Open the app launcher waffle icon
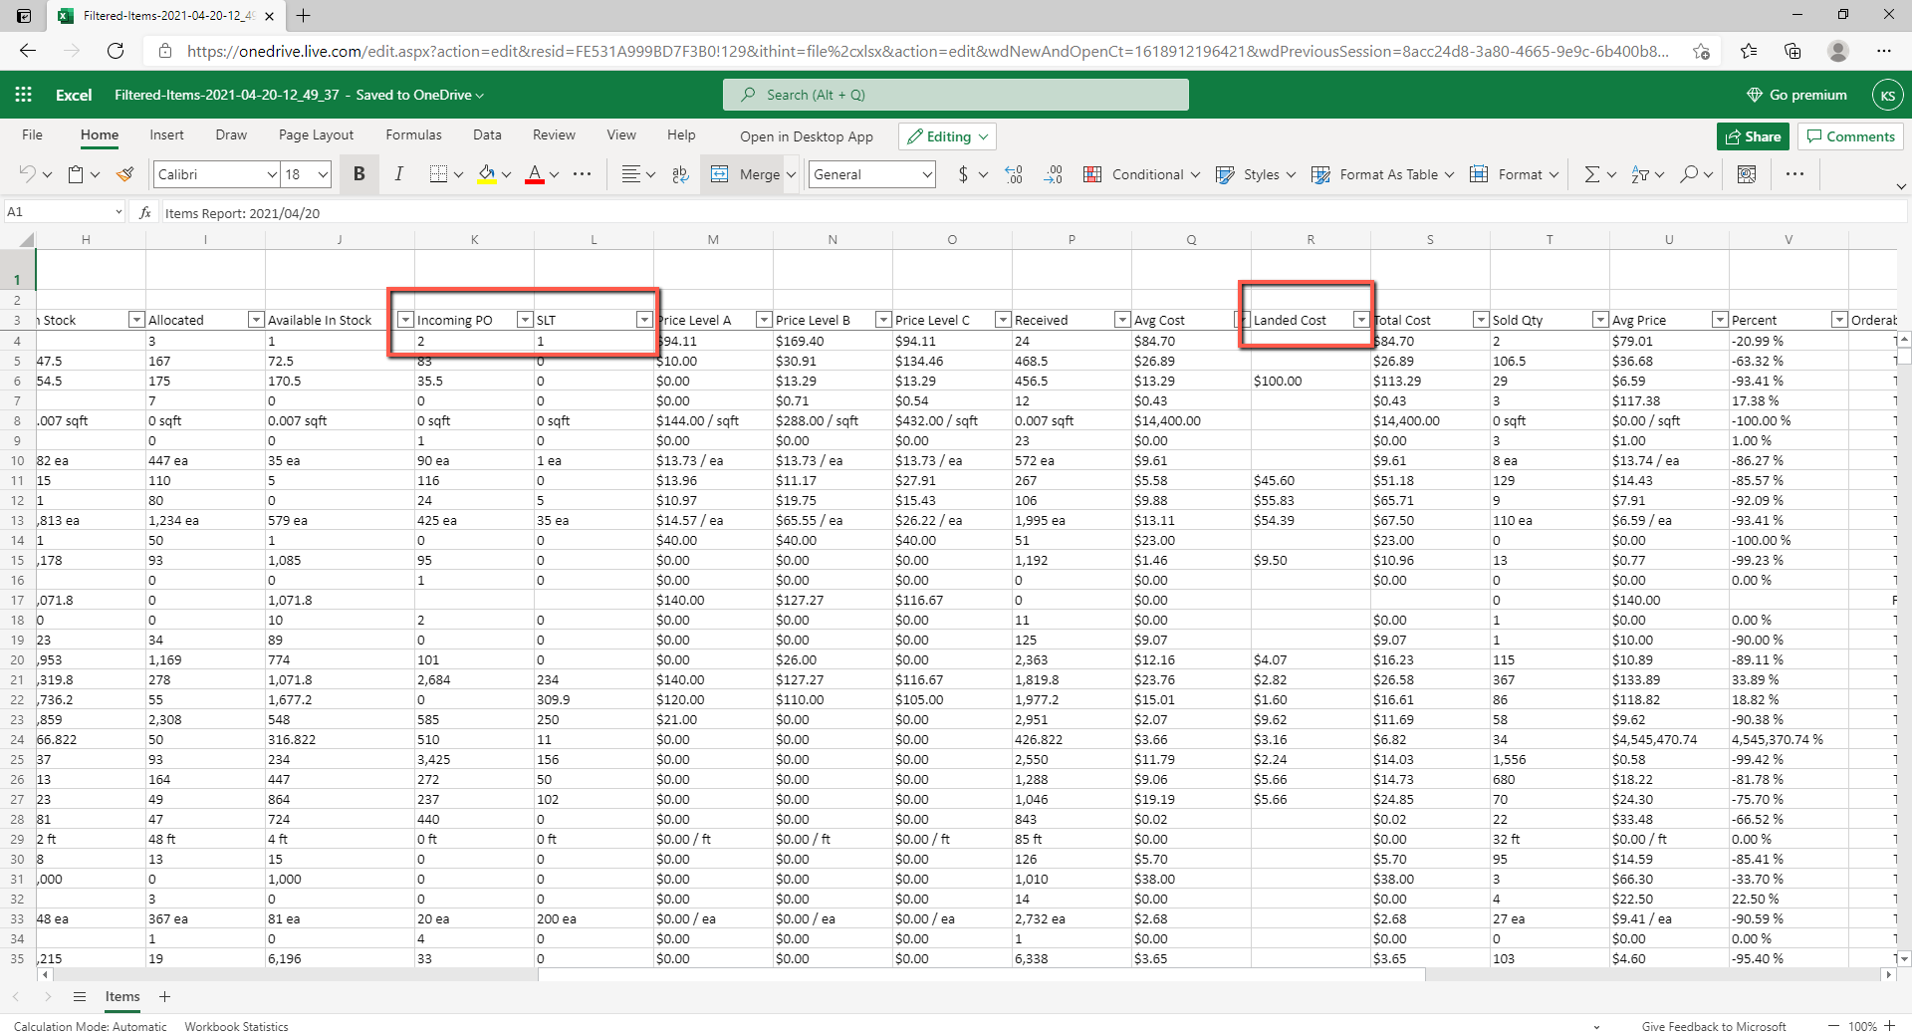The height and width of the screenshot is (1036, 1912). (x=24, y=95)
